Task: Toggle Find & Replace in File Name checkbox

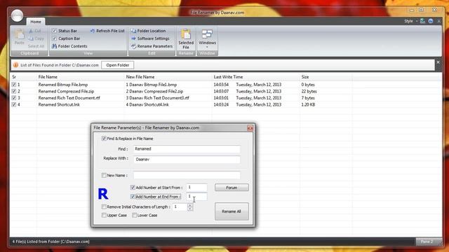Action: click(104, 139)
